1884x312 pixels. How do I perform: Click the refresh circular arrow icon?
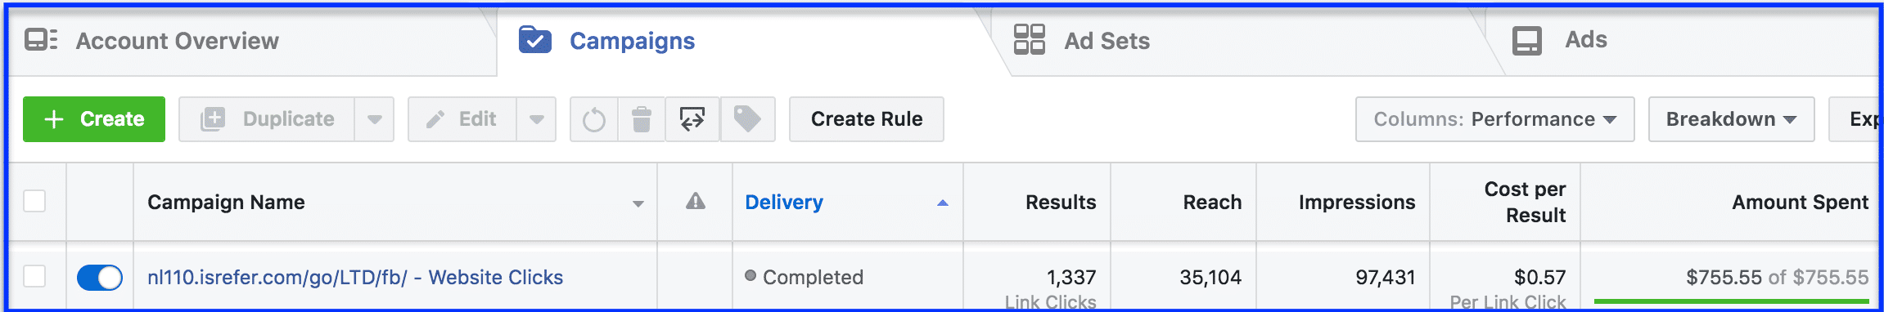tap(594, 119)
